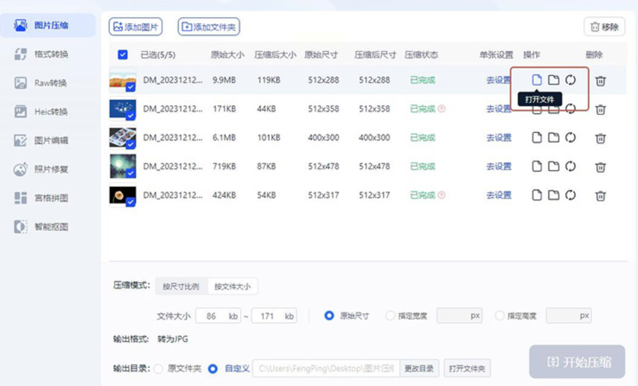
Task: Toggle the select-all 已选(5/5) checkbox
Action: tap(123, 55)
